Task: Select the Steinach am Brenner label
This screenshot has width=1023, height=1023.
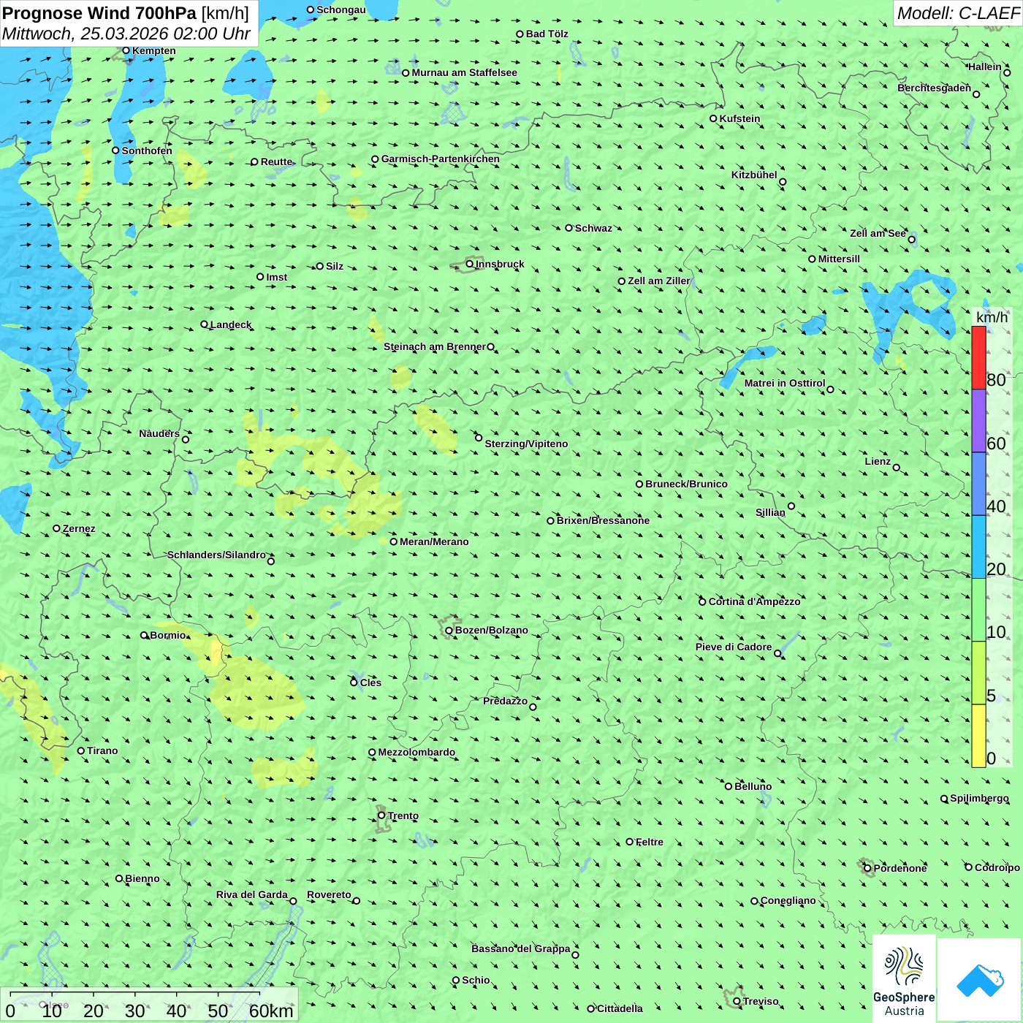Action: click(x=435, y=346)
